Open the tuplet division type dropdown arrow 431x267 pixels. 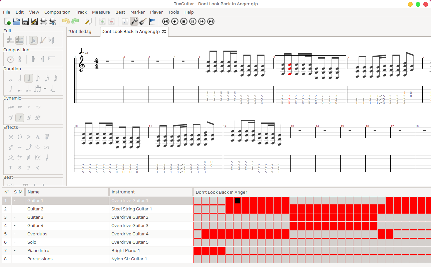click(x=45, y=89)
